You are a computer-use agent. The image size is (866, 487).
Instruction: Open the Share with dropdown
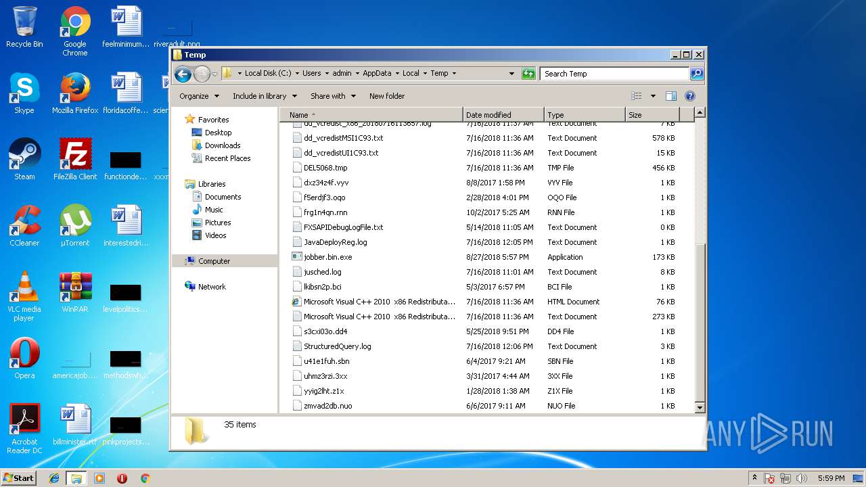333,96
